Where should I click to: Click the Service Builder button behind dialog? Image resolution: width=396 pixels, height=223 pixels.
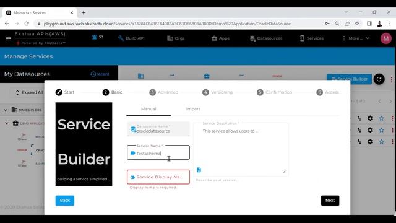point(349,79)
